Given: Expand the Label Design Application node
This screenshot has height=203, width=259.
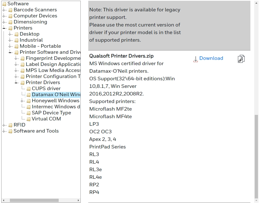Looking at the screenshot, I should (16, 65).
